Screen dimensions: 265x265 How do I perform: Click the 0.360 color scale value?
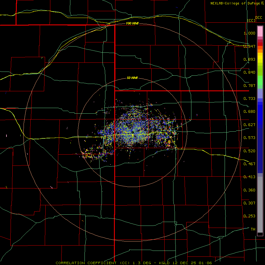click(x=249, y=190)
